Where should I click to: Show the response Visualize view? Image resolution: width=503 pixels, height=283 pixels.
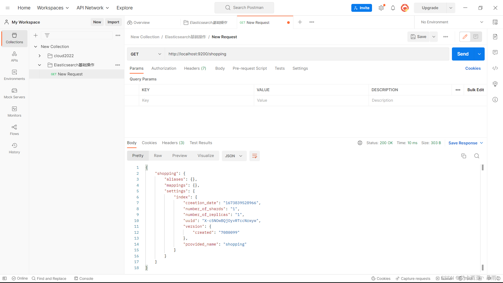click(206, 156)
